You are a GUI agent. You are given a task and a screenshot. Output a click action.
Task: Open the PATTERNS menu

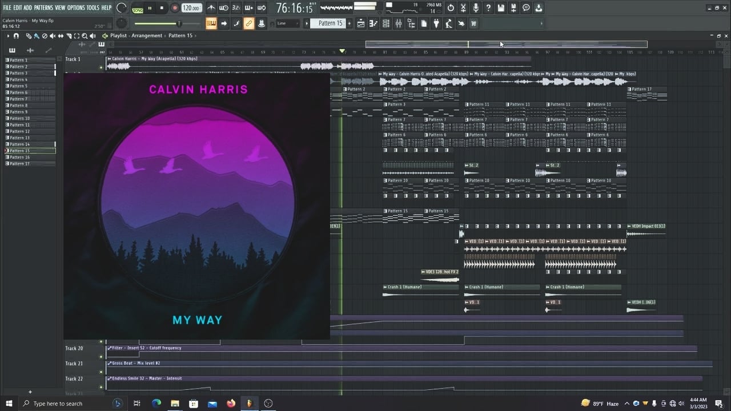click(43, 7)
